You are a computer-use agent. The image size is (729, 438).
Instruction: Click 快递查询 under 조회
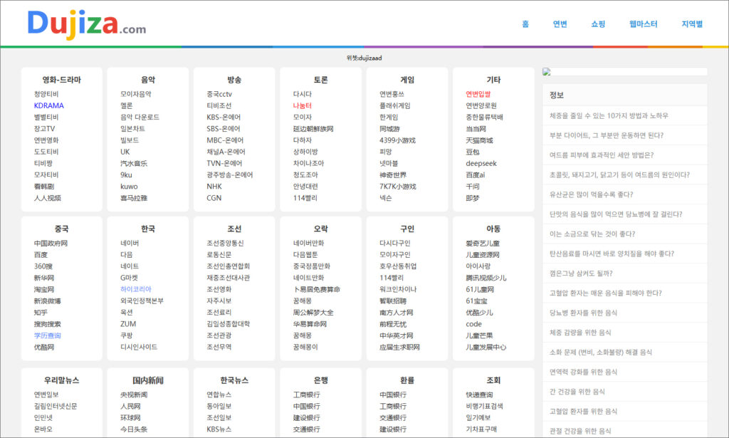point(479,395)
